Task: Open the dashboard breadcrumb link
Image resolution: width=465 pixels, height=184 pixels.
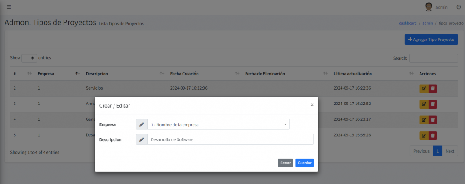Action: tap(407, 23)
